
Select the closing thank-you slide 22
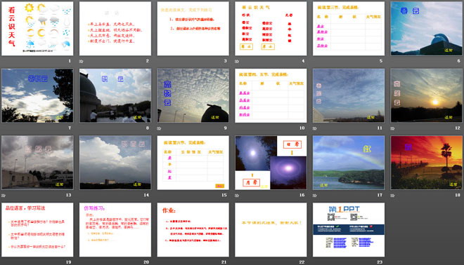pos(271,229)
